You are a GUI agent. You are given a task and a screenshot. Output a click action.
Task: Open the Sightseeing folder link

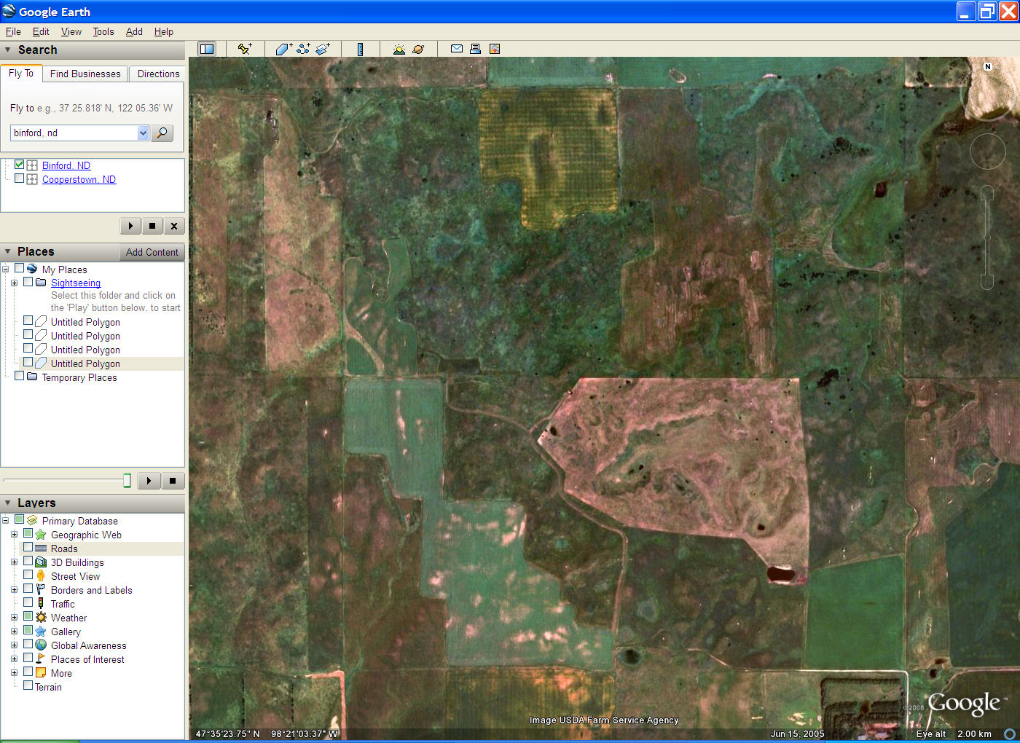pyautogui.click(x=76, y=283)
